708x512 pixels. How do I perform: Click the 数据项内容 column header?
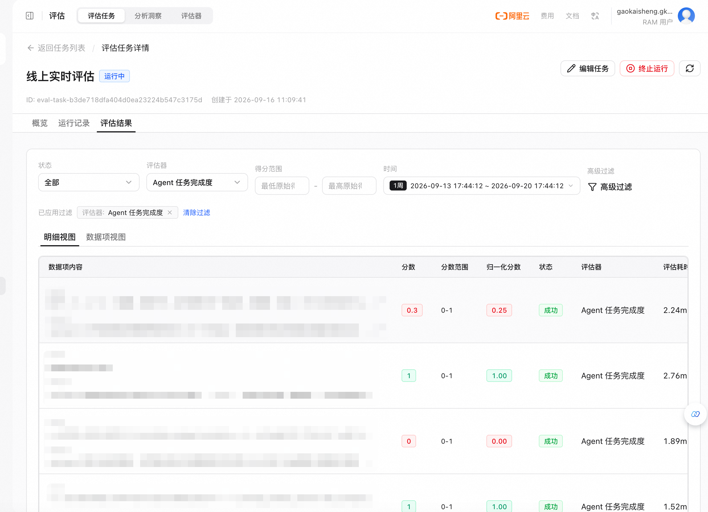66,267
